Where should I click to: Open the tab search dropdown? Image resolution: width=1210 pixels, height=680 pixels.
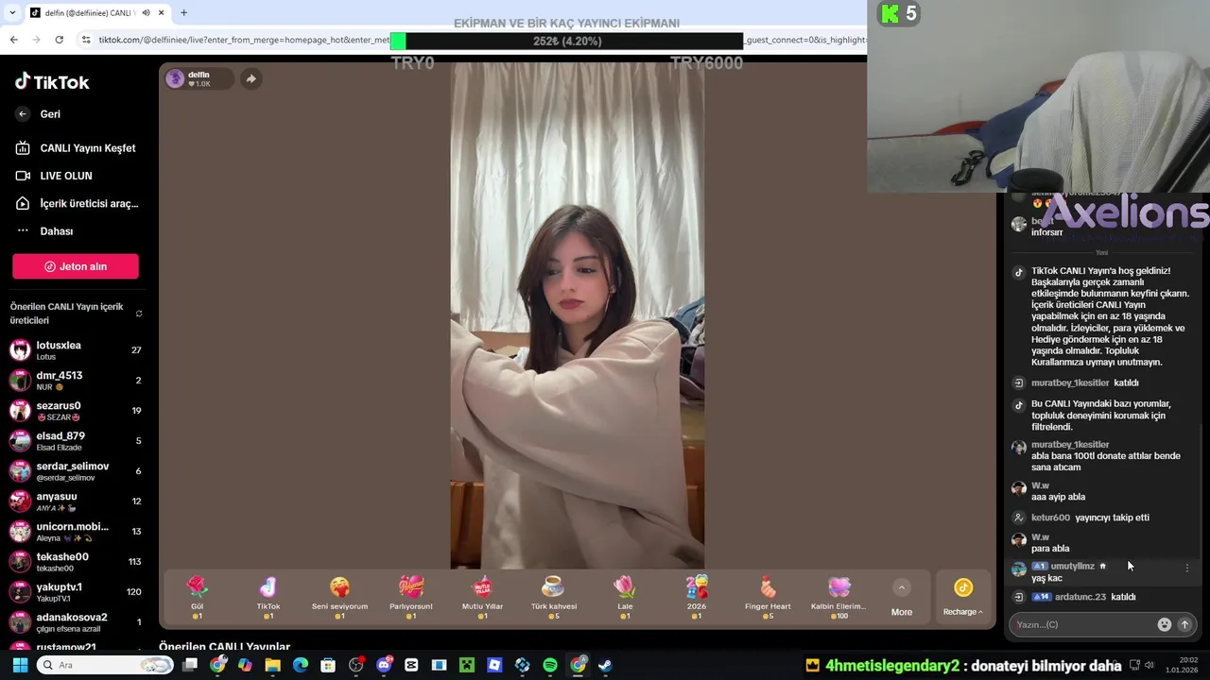tap(11, 13)
